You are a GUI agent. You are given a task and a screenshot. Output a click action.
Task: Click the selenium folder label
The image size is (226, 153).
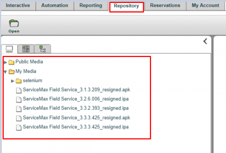click(32, 81)
